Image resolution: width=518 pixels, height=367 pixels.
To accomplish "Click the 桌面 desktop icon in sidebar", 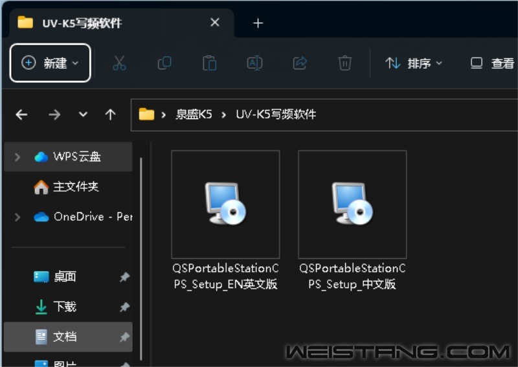I will click(41, 277).
